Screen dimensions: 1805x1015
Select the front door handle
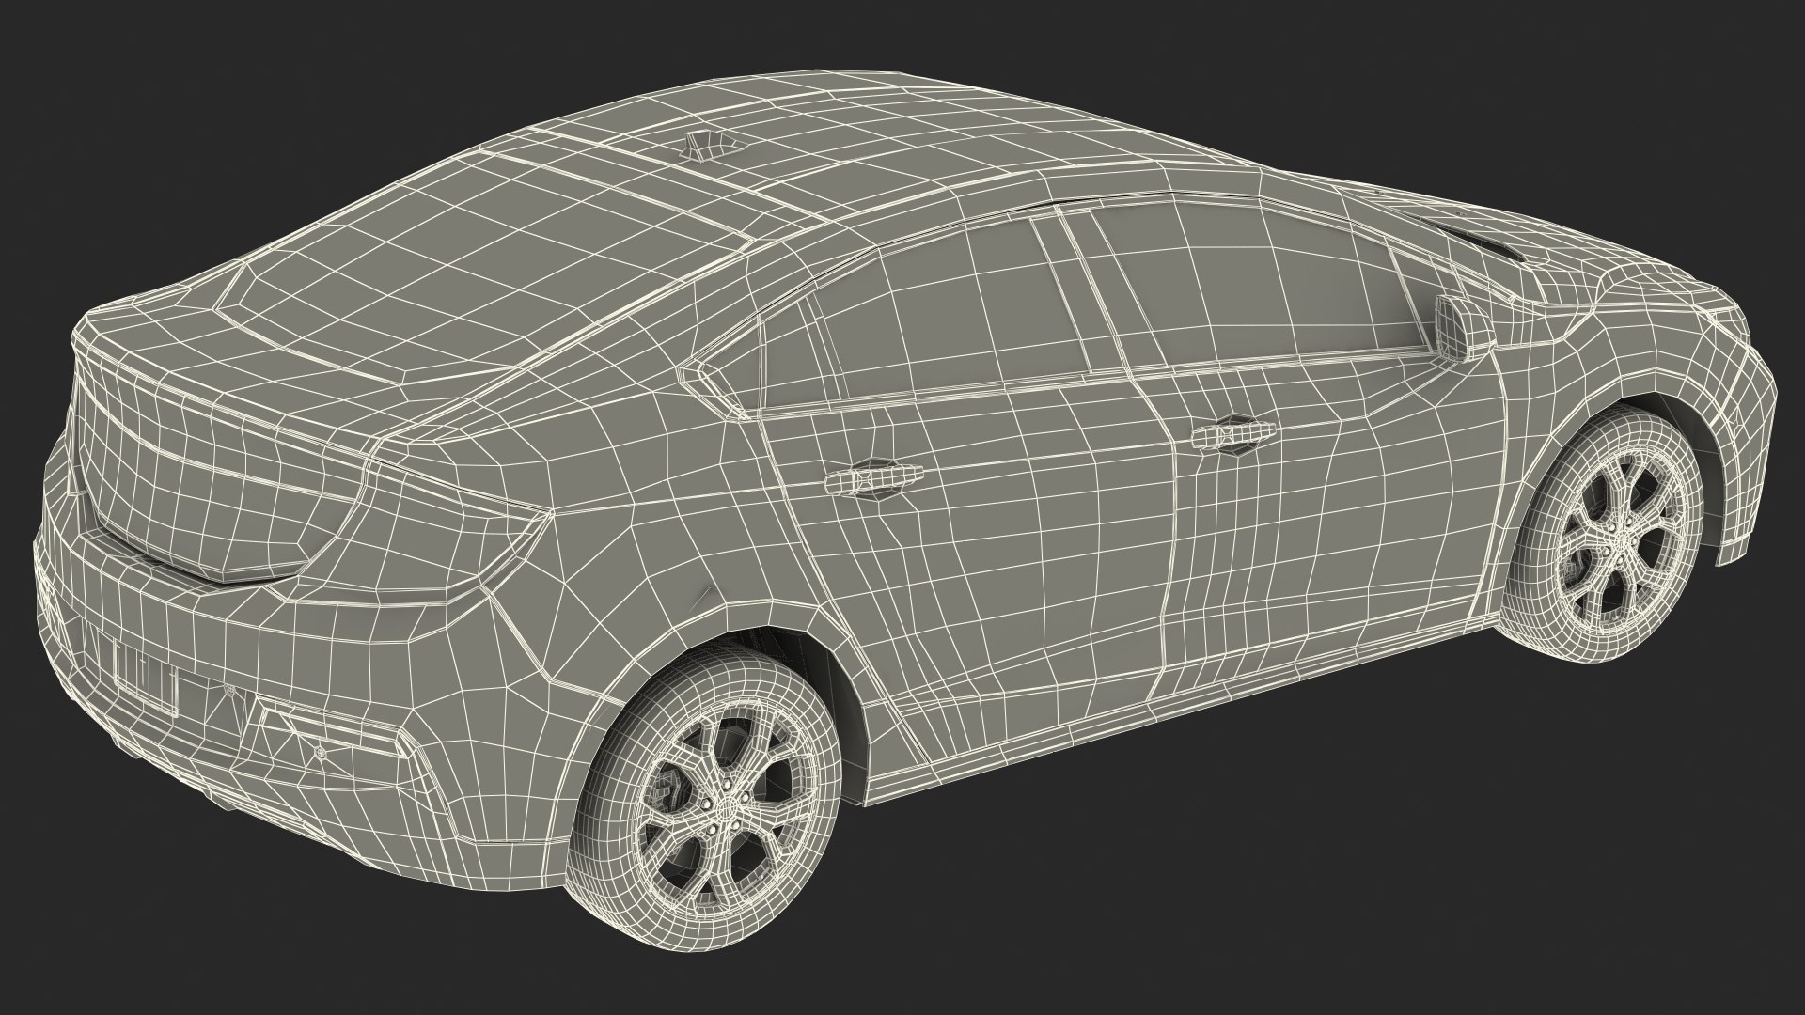coord(1233,435)
